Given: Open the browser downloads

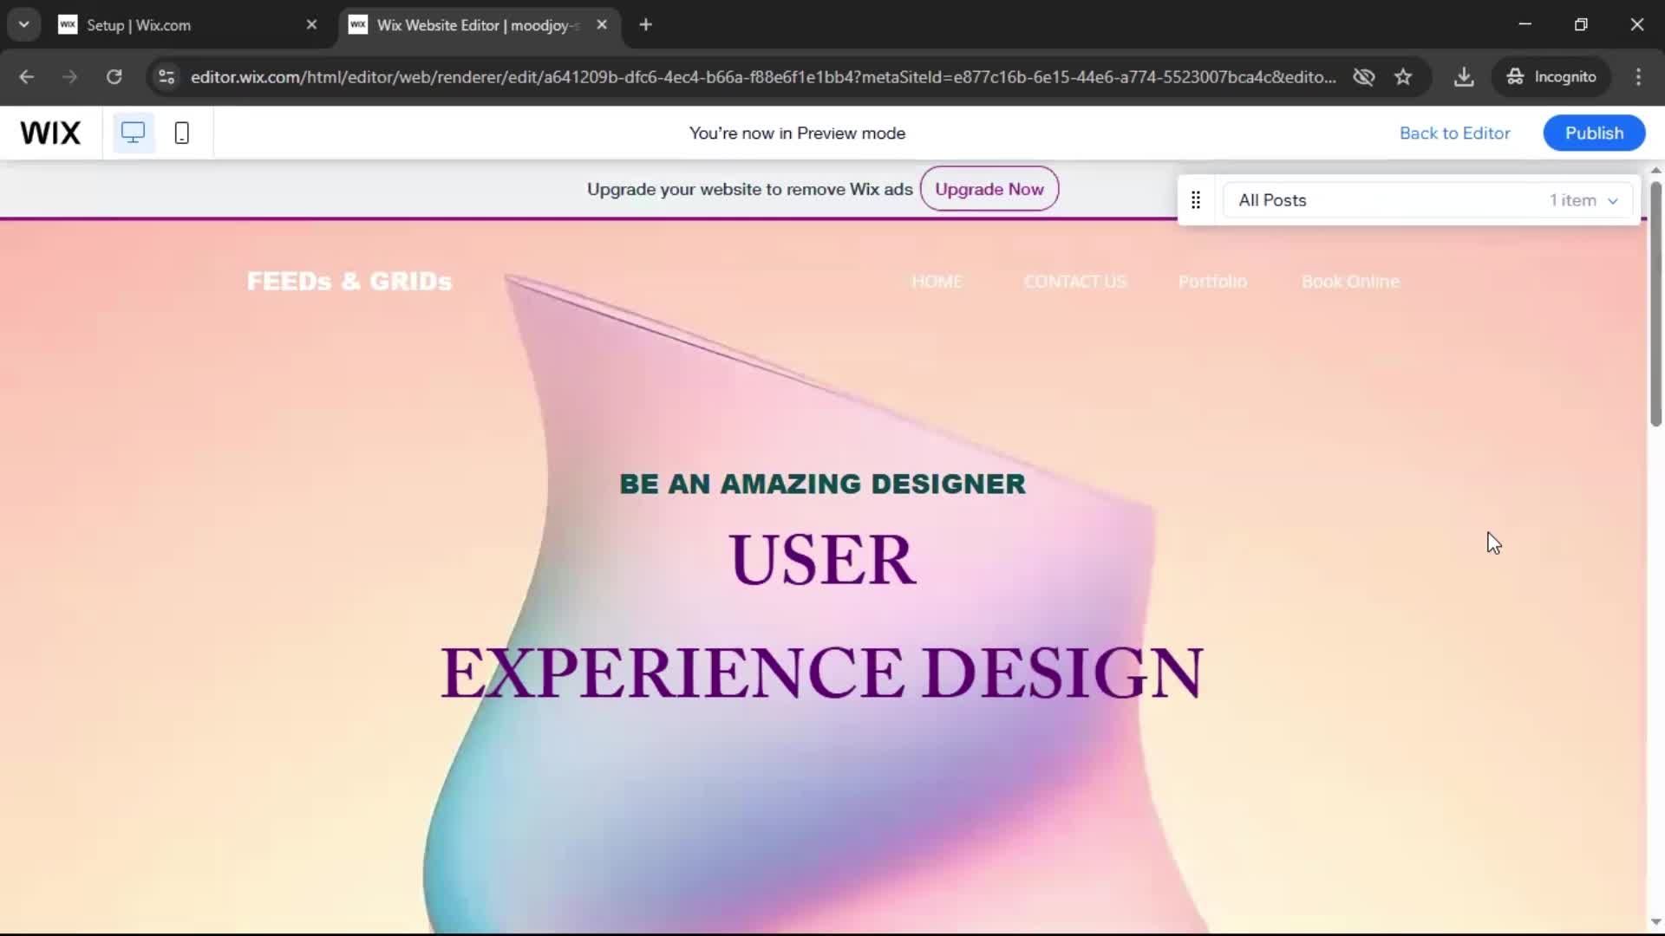Looking at the screenshot, I should click(x=1464, y=77).
